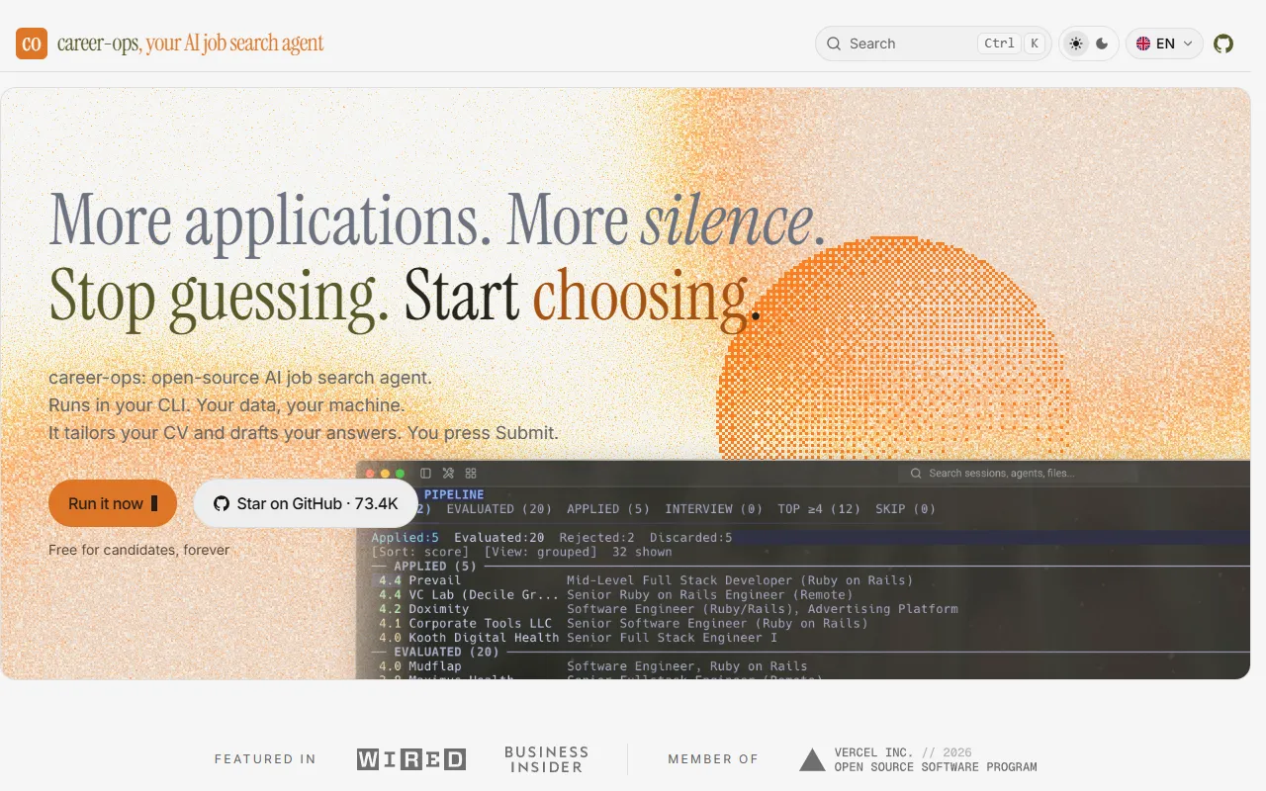Click the "VERCEL INC. // 2026" text

(903, 752)
